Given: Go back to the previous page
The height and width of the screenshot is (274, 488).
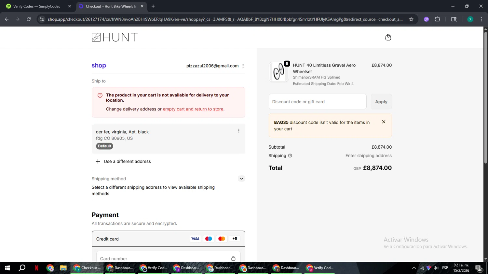Looking at the screenshot, I should 7,19.
